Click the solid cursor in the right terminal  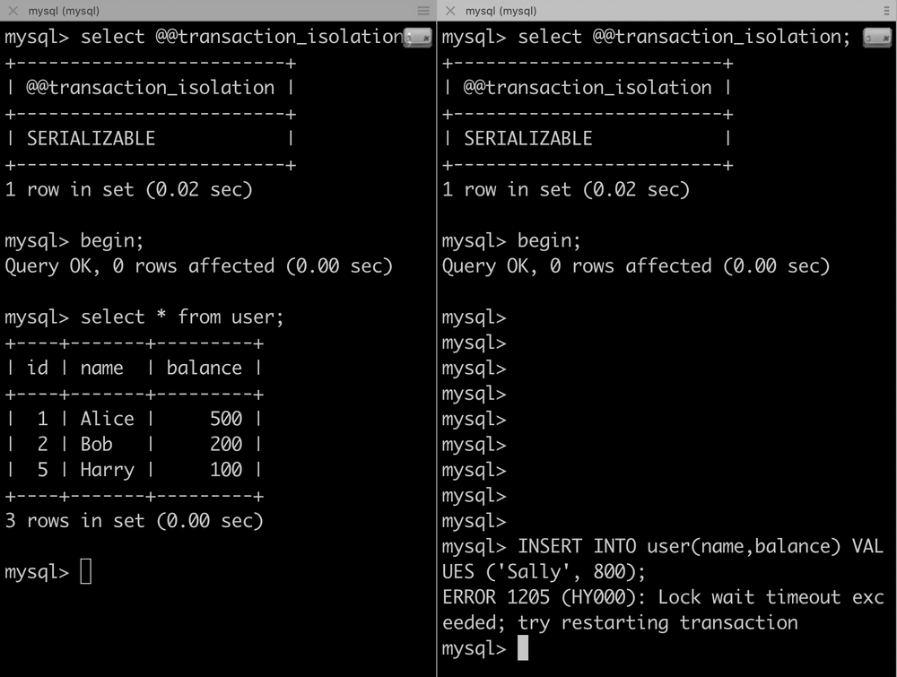tap(523, 648)
